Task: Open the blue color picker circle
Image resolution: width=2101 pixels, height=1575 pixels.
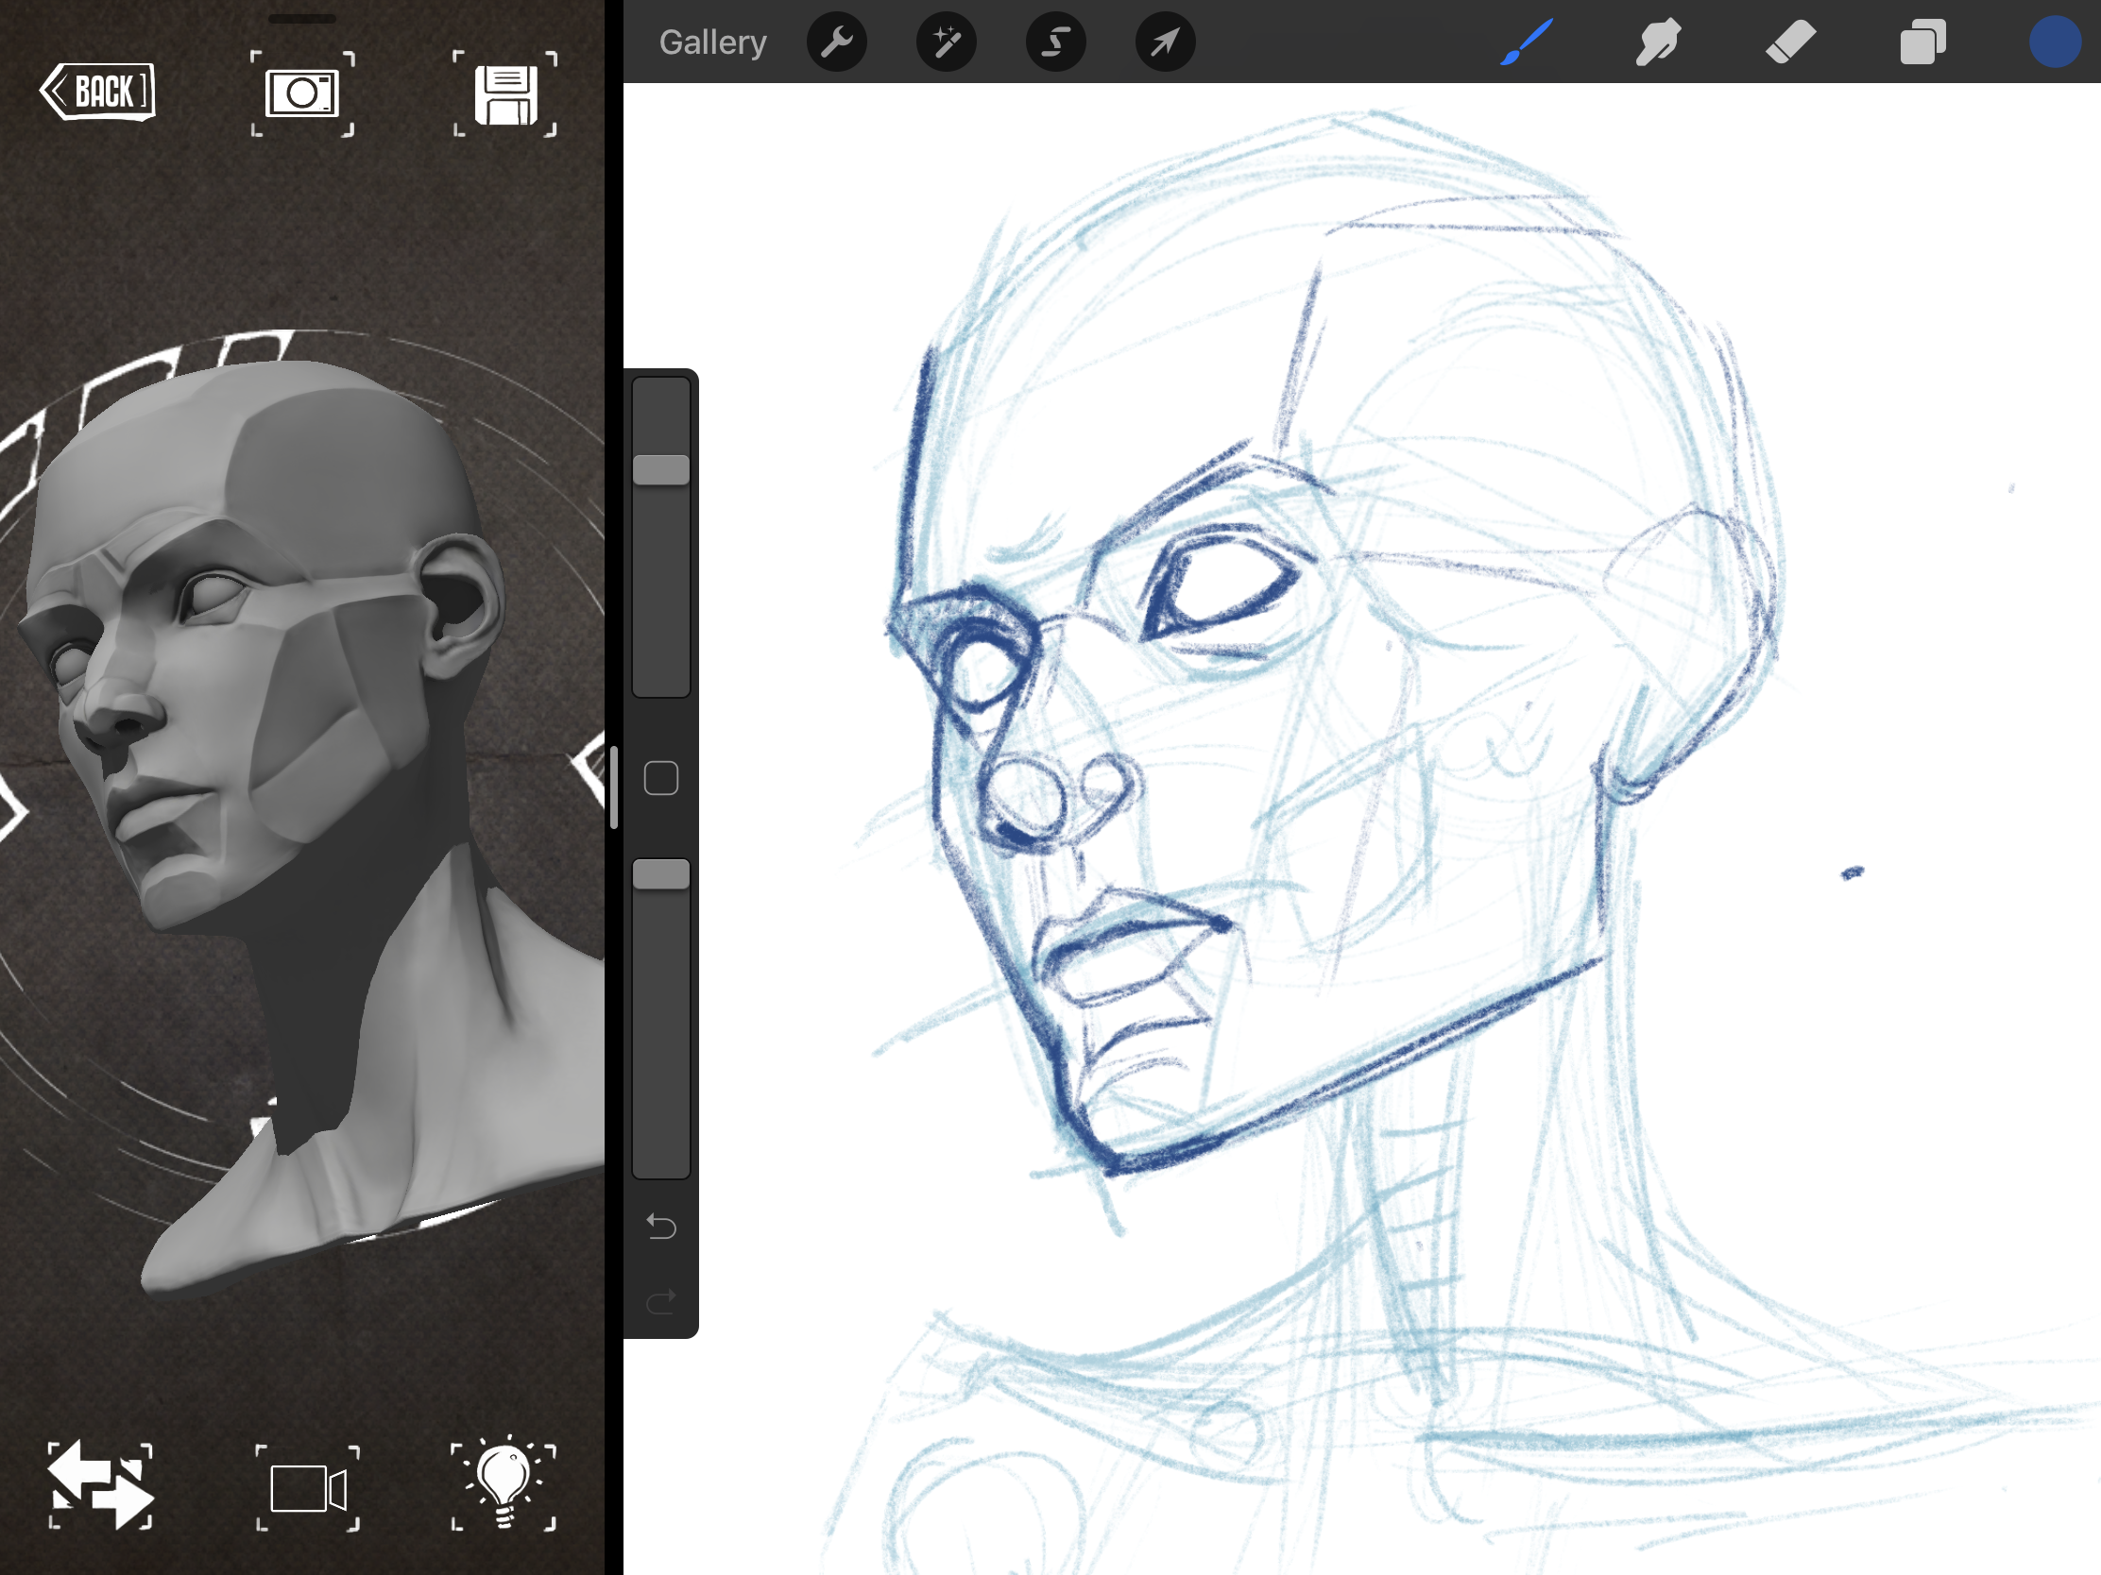Action: pyautogui.click(x=2055, y=42)
